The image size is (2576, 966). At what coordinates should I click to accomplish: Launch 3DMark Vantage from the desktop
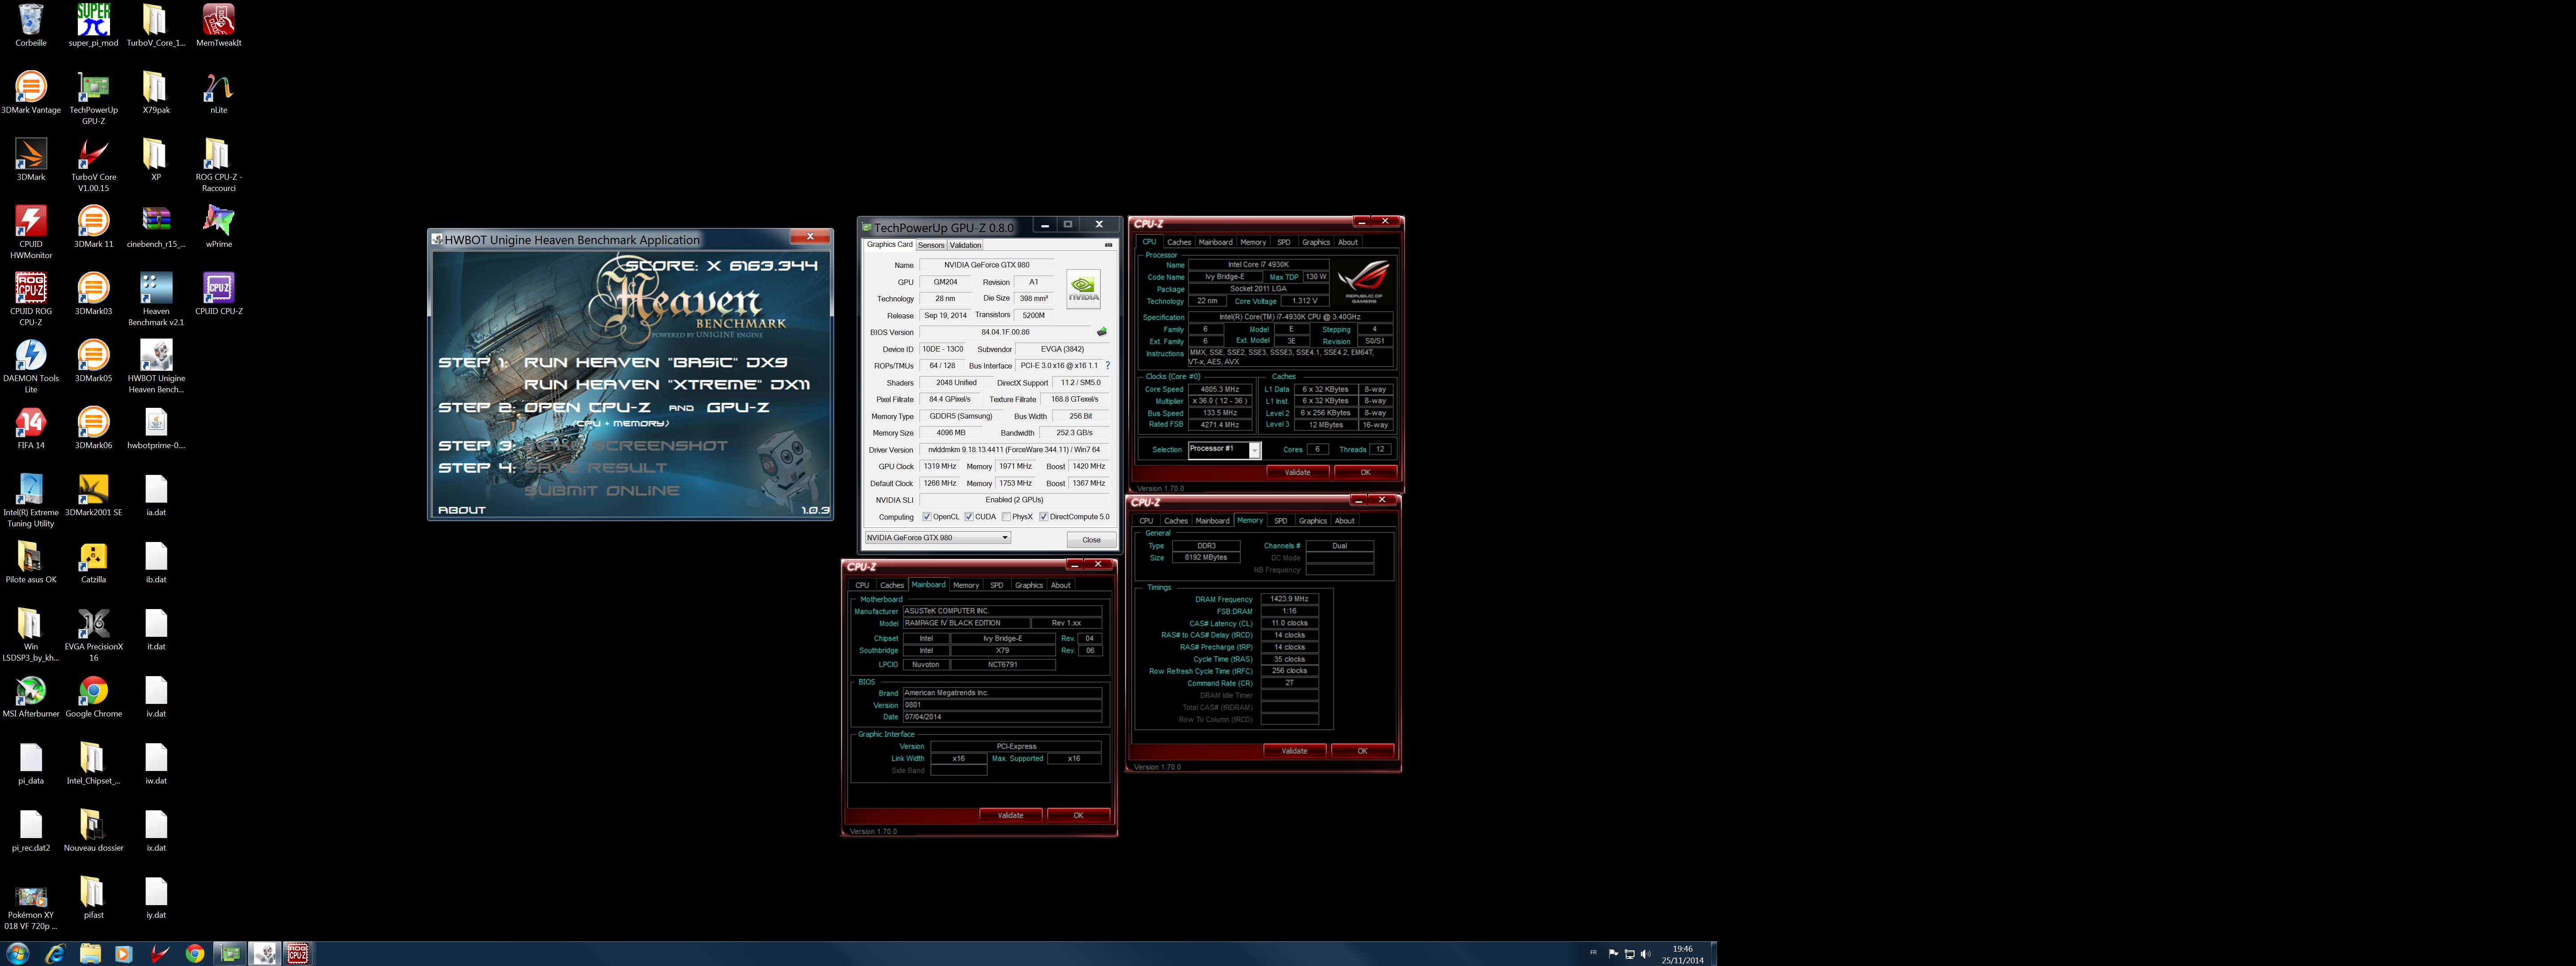point(31,92)
